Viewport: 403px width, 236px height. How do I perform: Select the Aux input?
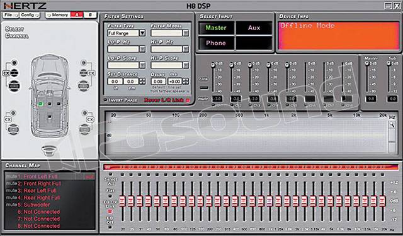[254, 28]
